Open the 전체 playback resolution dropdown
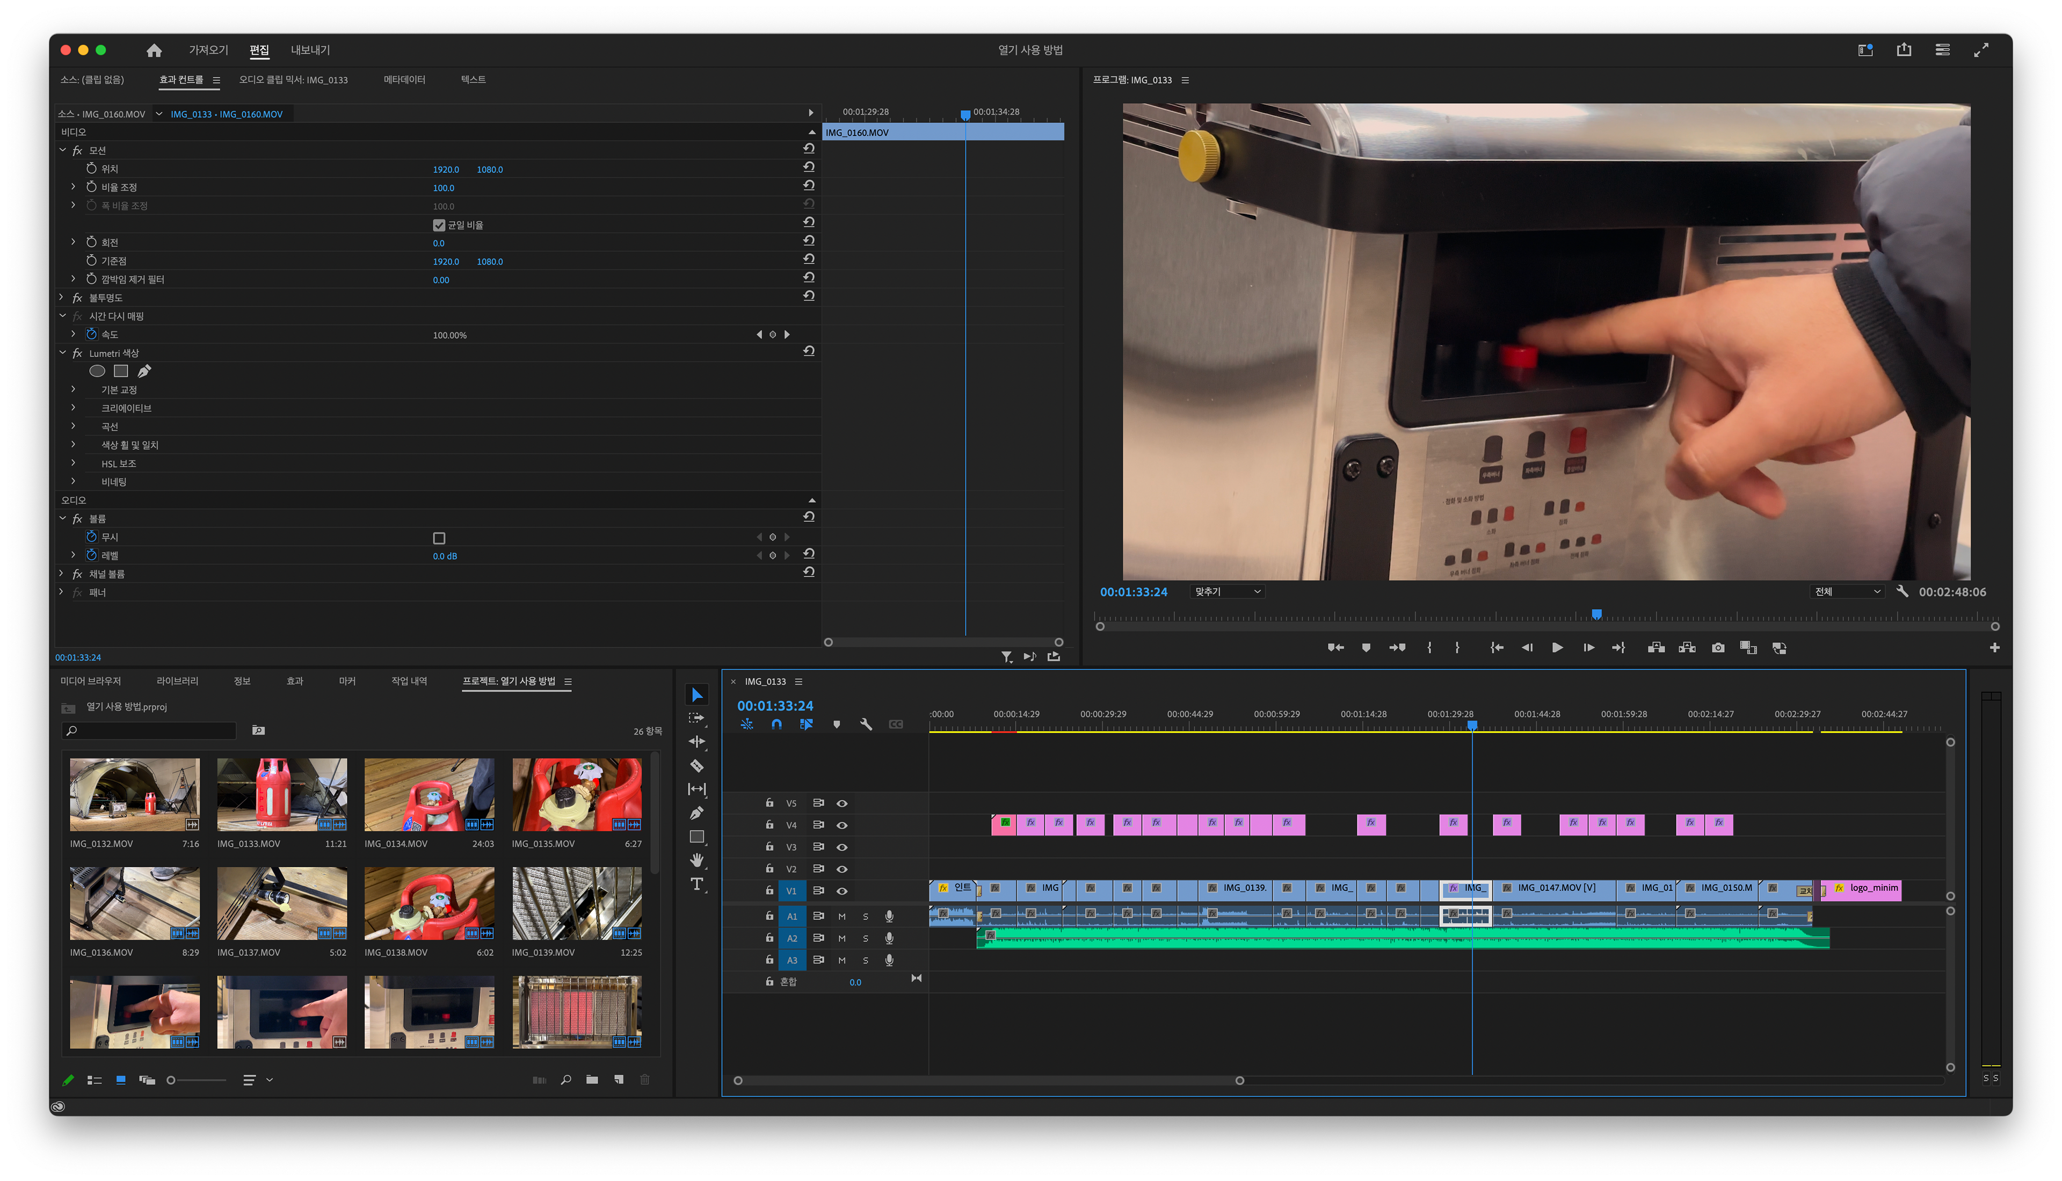Screen dimensions: 2062x1181 1846,592
